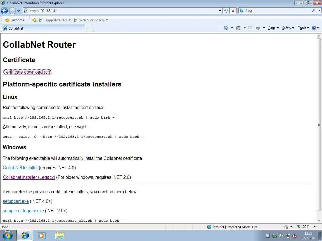Click the vertical scrollbar thumb
322x241 pixels.
coord(319,125)
